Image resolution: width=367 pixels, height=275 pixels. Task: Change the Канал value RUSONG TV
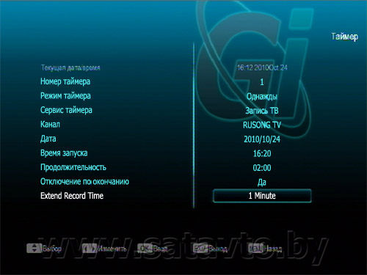tap(262, 125)
